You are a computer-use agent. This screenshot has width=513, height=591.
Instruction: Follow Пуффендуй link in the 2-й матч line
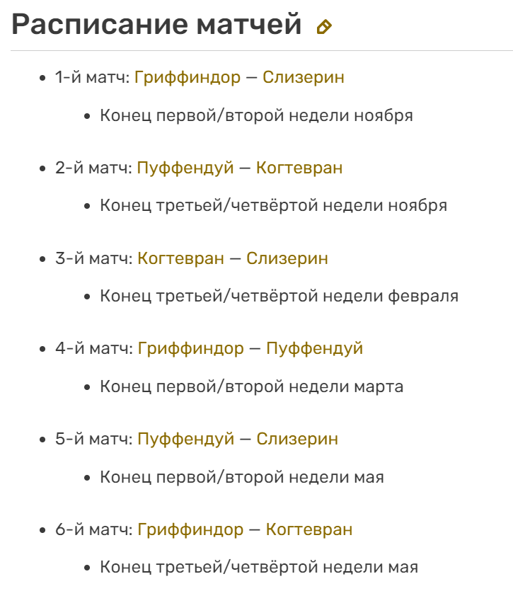[x=185, y=168]
